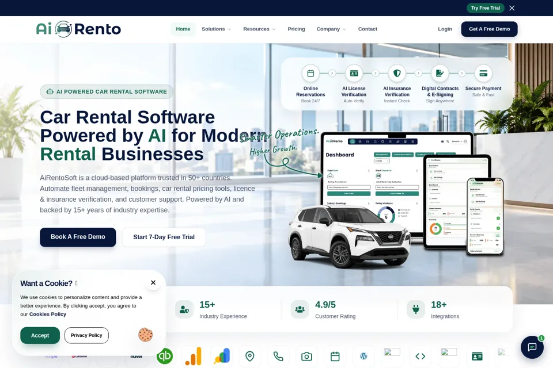The height and width of the screenshot is (368, 553).
Task: Open the Home menu item
Action: (183, 29)
